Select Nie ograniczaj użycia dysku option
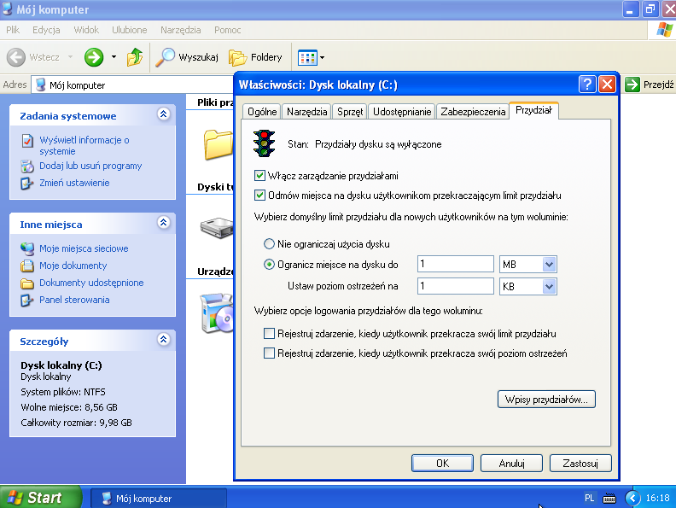Image resolution: width=676 pixels, height=508 pixels. [x=270, y=244]
